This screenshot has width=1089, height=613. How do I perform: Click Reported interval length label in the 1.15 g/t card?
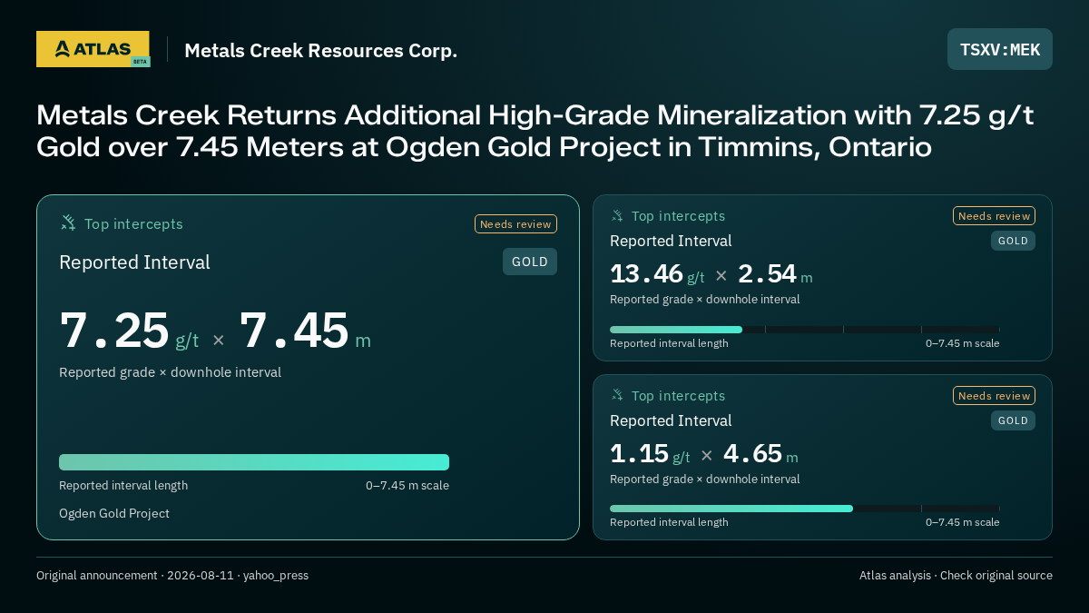(x=669, y=522)
